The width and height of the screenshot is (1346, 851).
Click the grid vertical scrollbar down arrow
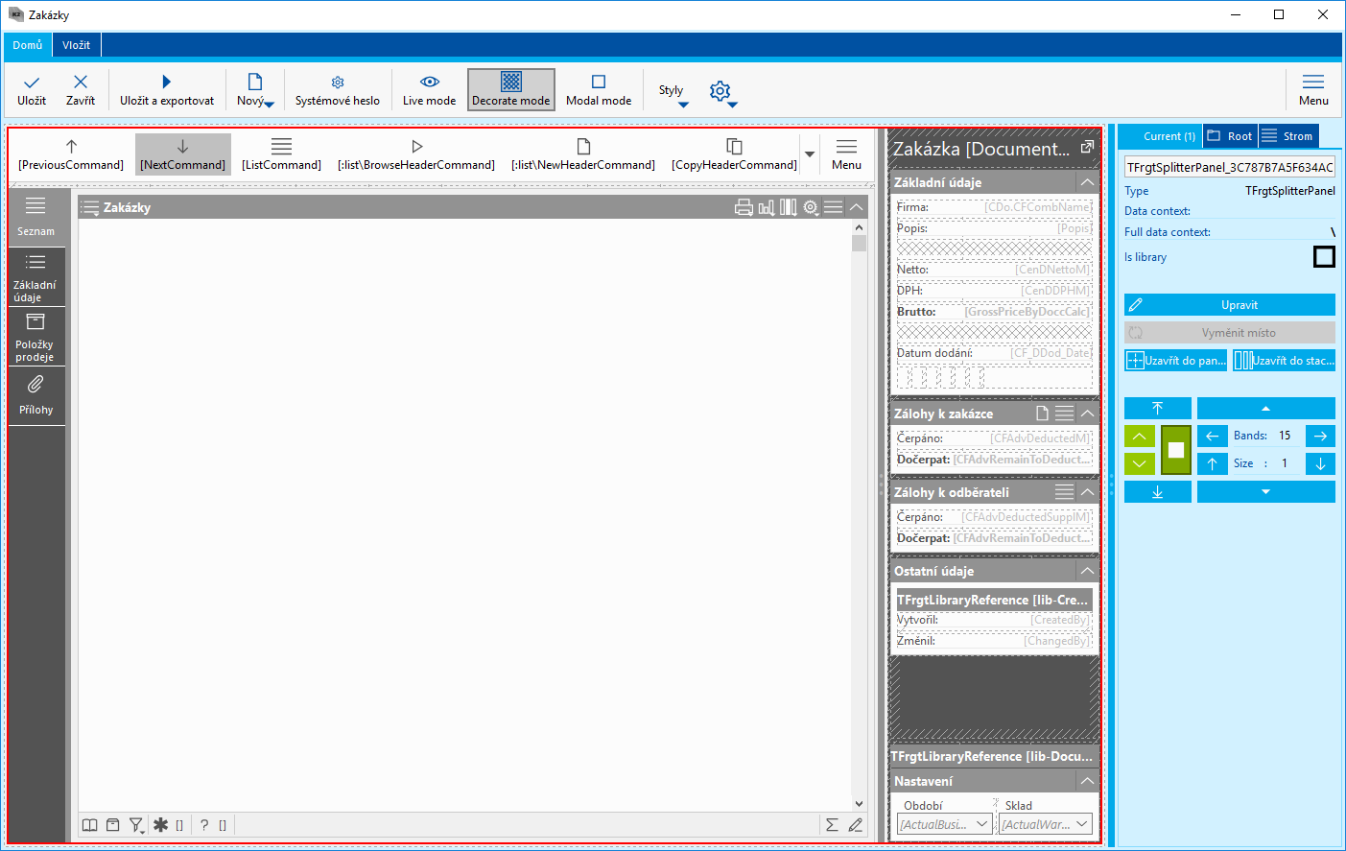click(859, 804)
